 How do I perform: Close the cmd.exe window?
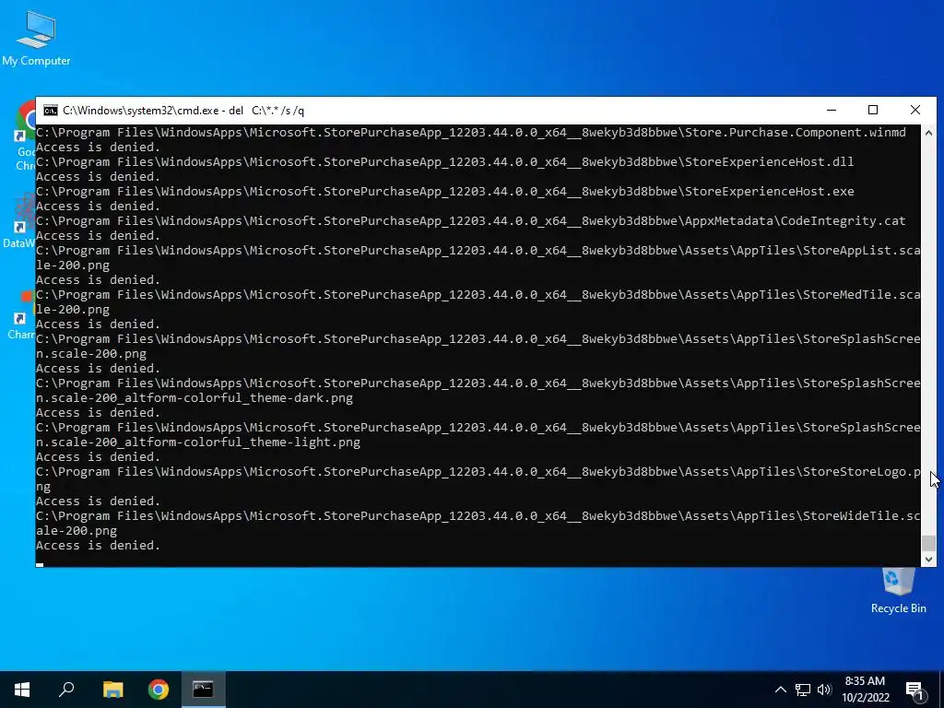pyautogui.click(x=915, y=111)
